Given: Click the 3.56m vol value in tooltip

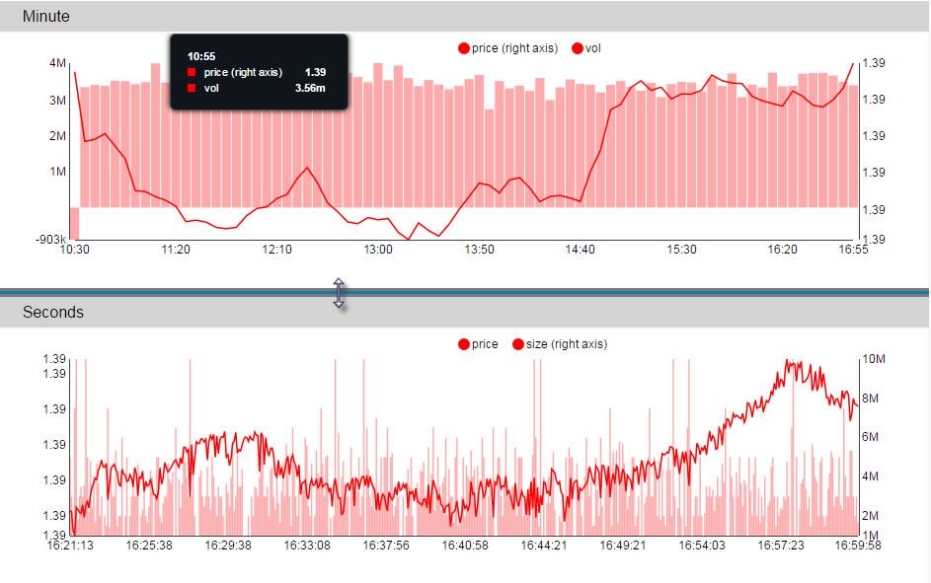Looking at the screenshot, I should pyautogui.click(x=310, y=89).
